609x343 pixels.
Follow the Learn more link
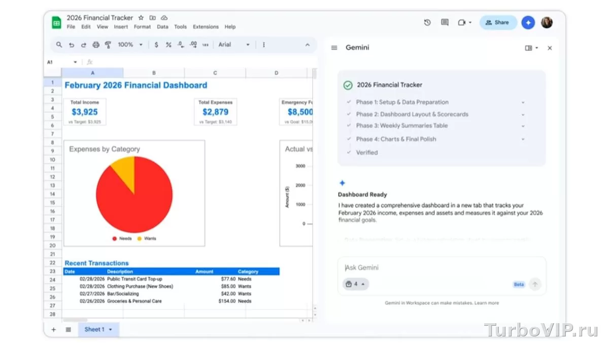point(486,303)
